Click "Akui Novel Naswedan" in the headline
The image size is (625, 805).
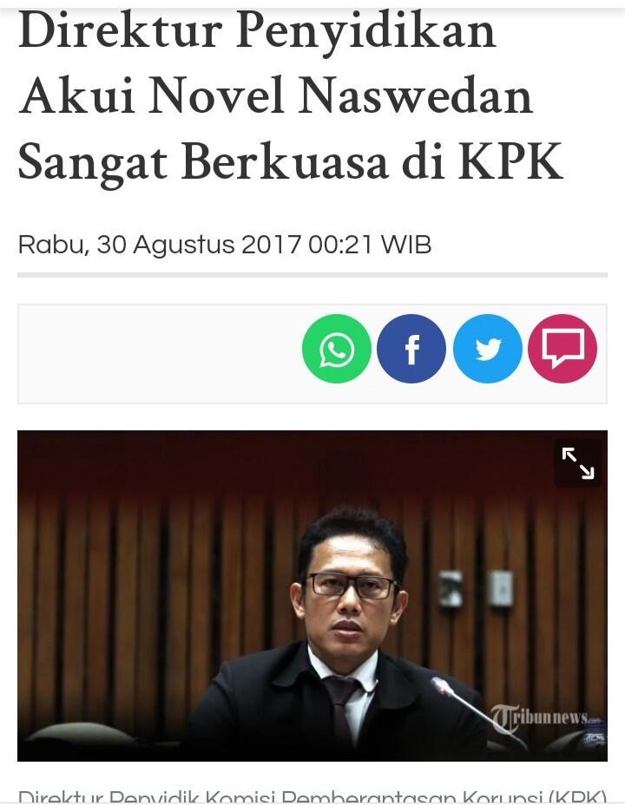275,96
